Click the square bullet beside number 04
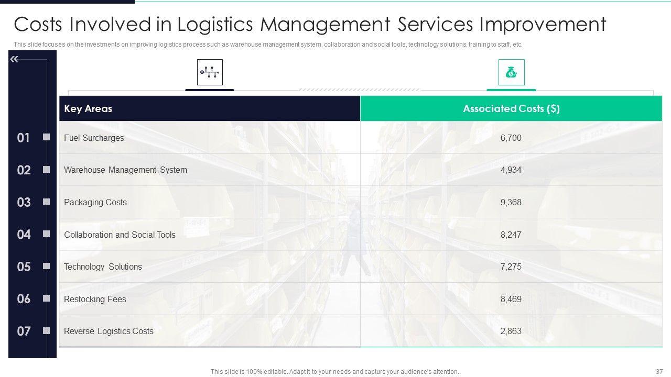 [47, 234]
